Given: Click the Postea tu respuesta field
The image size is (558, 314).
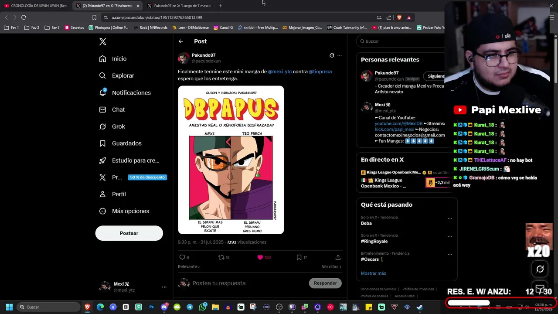Looking at the screenshot, I should click(x=248, y=283).
